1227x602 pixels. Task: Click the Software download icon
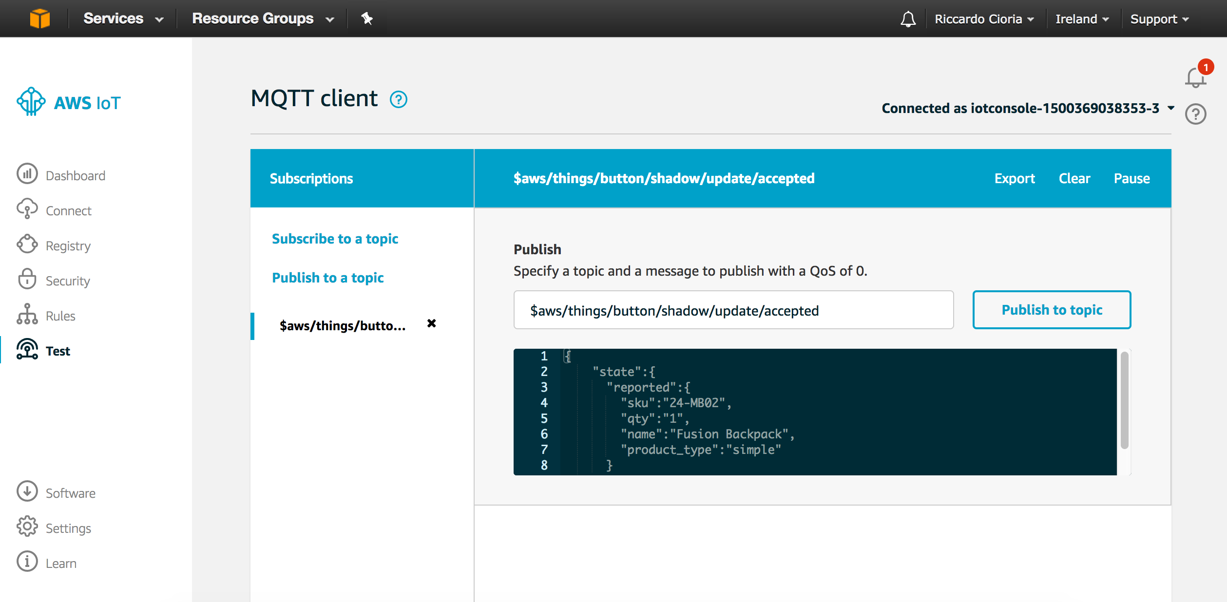pos(27,491)
